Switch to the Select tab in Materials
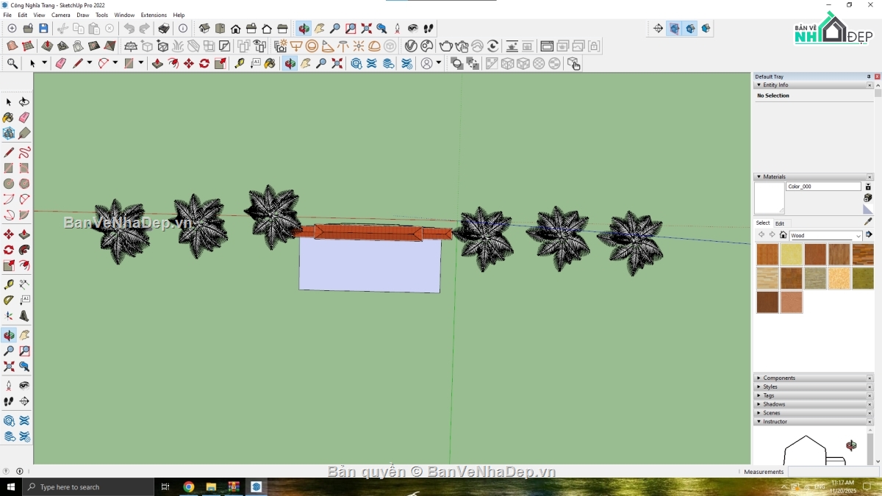The width and height of the screenshot is (882, 496). click(763, 223)
